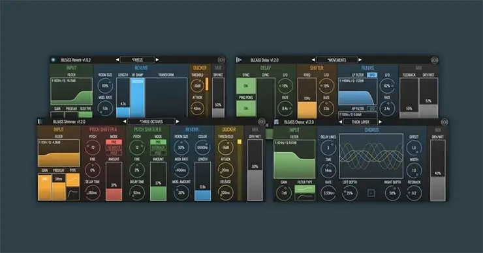The image size is (483, 253).
Task: Open settings gear in BLEASS Reverb window
Action: (x=221, y=60)
